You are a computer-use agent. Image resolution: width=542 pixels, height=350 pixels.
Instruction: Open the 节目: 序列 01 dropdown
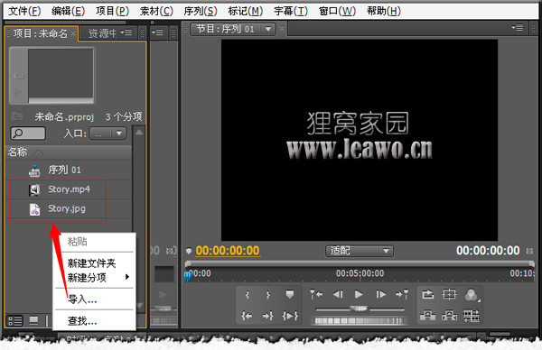pos(268,30)
